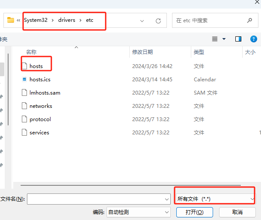261x220 pixels.
Task: Select the services file name
Action: click(39, 133)
